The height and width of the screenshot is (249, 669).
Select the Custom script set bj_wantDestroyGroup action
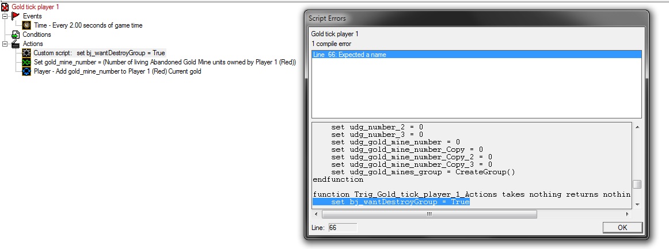point(99,53)
